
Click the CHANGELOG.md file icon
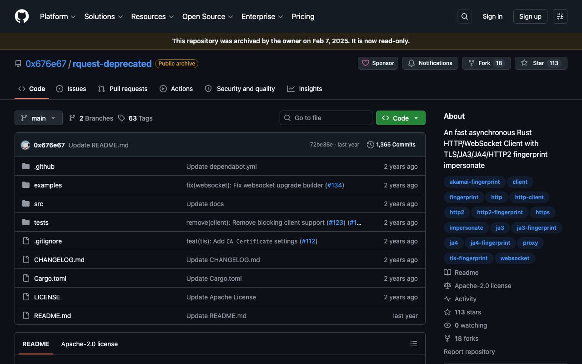click(26, 260)
